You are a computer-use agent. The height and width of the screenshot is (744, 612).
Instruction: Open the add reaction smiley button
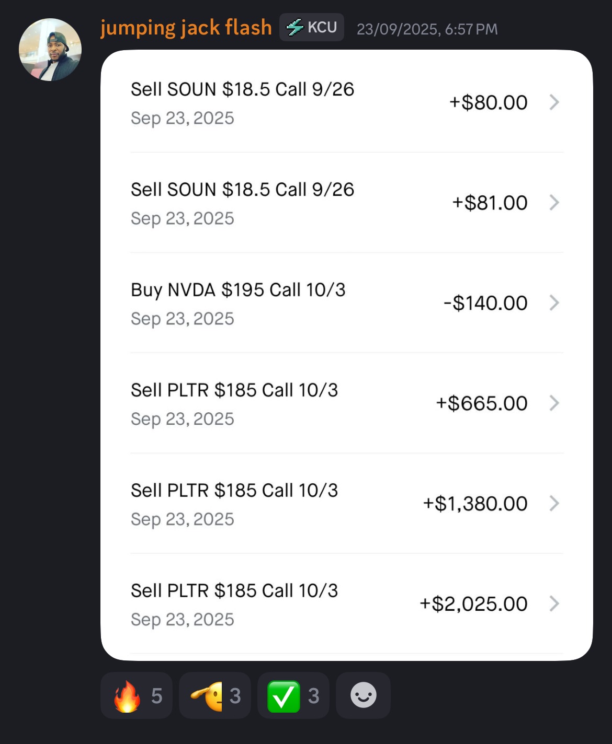click(363, 695)
